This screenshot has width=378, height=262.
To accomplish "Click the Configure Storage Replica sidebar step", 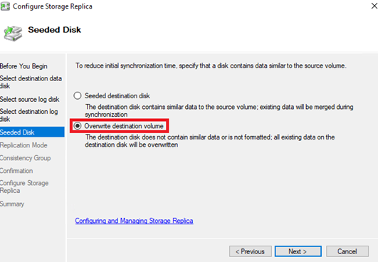I will click(24, 187).
